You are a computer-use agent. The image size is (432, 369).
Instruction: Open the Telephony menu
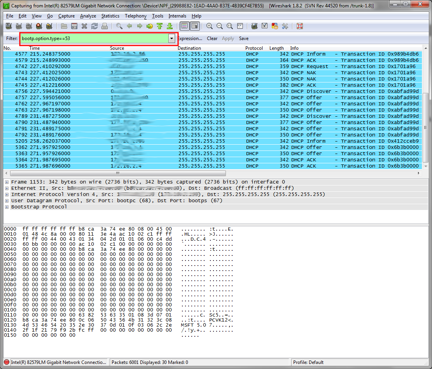tap(136, 16)
